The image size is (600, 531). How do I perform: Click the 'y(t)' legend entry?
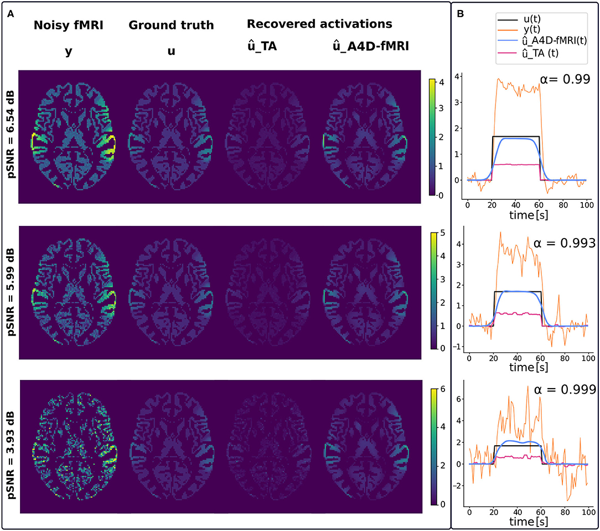[519, 29]
